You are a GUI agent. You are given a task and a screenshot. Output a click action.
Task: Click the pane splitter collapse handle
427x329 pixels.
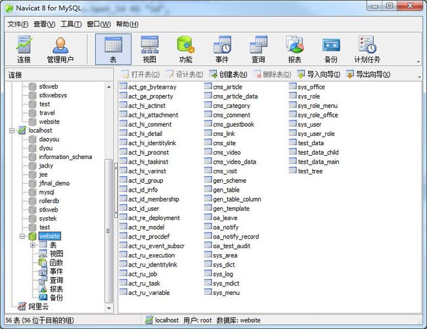(x=116, y=190)
